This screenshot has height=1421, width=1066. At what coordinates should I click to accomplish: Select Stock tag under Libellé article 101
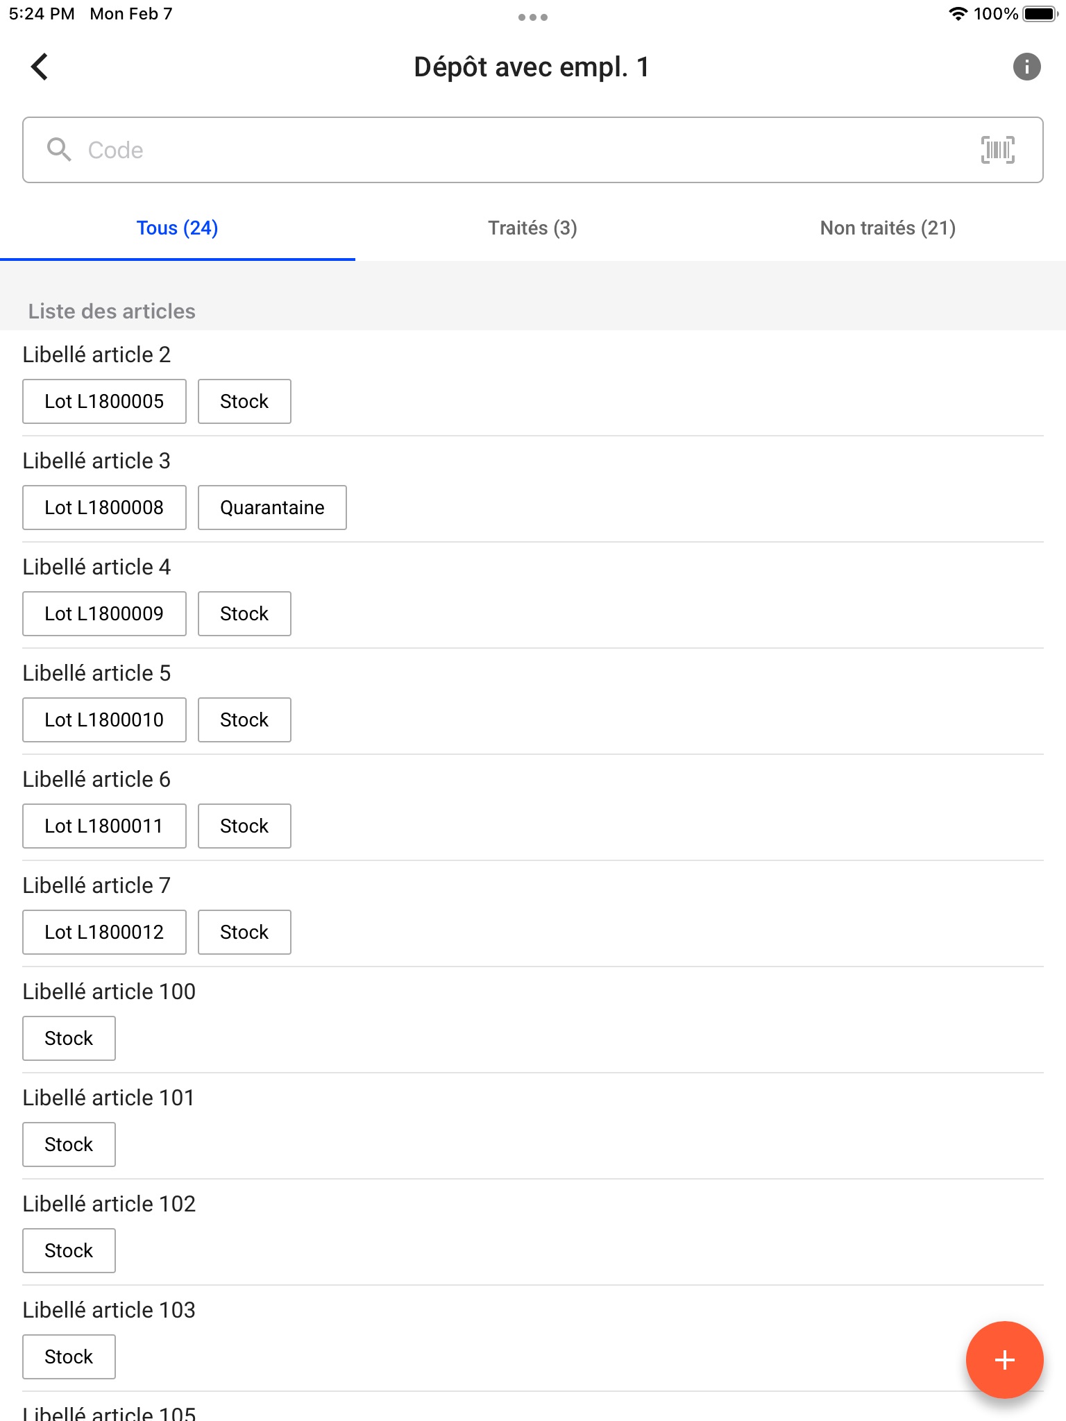[69, 1144]
